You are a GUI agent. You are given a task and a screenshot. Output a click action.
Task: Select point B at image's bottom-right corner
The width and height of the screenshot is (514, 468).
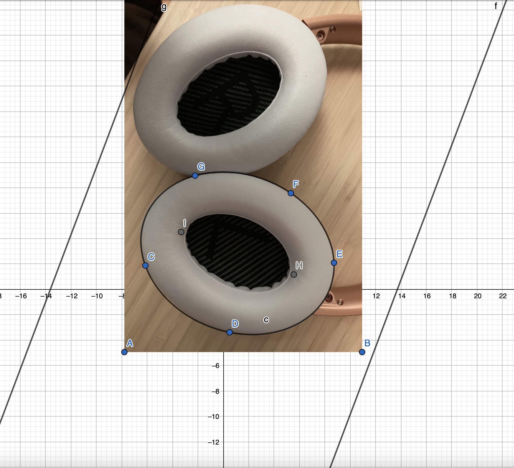point(362,352)
